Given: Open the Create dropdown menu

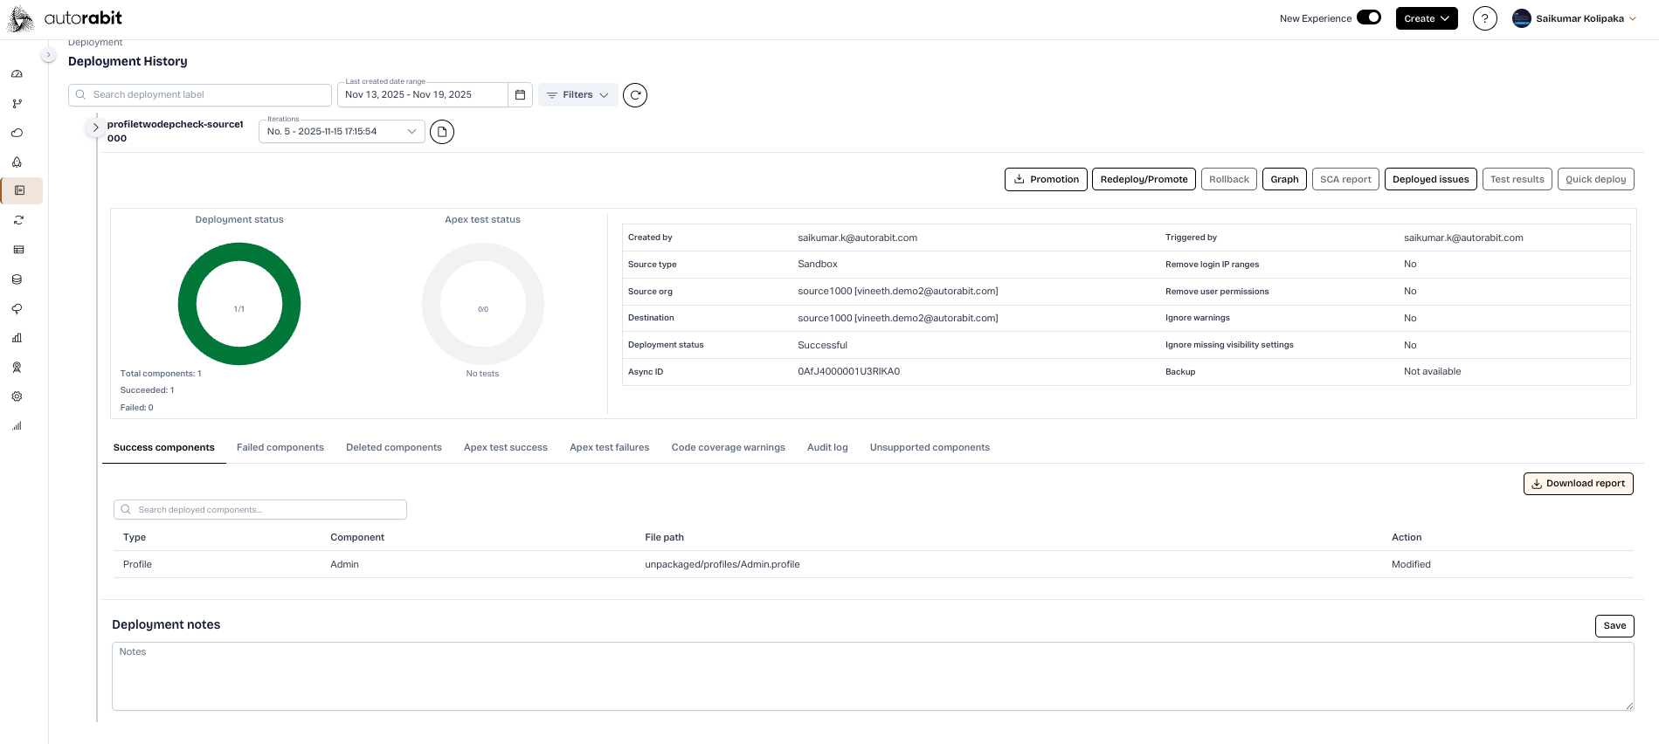Looking at the screenshot, I should tap(1426, 18).
